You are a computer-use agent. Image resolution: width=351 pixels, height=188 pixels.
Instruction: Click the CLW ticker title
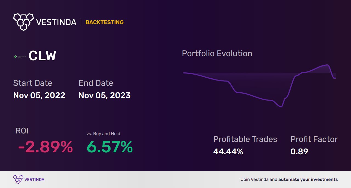tap(43, 56)
